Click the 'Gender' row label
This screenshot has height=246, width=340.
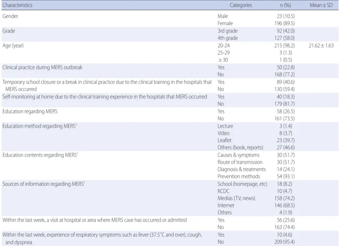tap(10, 16)
